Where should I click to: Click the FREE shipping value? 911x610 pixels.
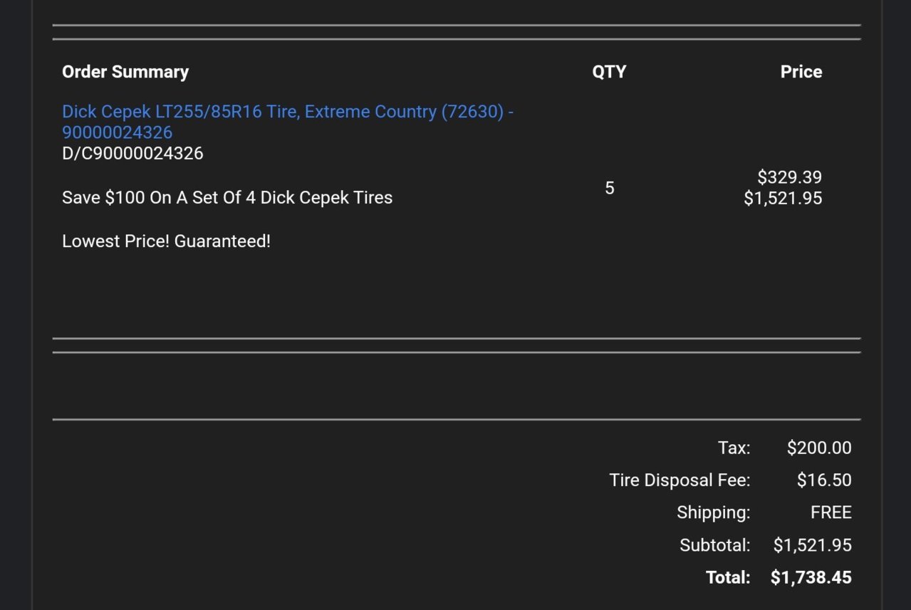pyautogui.click(x=831, y=512)
